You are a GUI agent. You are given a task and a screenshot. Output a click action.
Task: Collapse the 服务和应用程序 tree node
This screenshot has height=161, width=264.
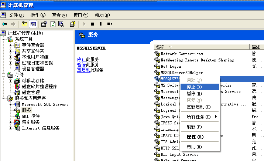tap(4, 98)
